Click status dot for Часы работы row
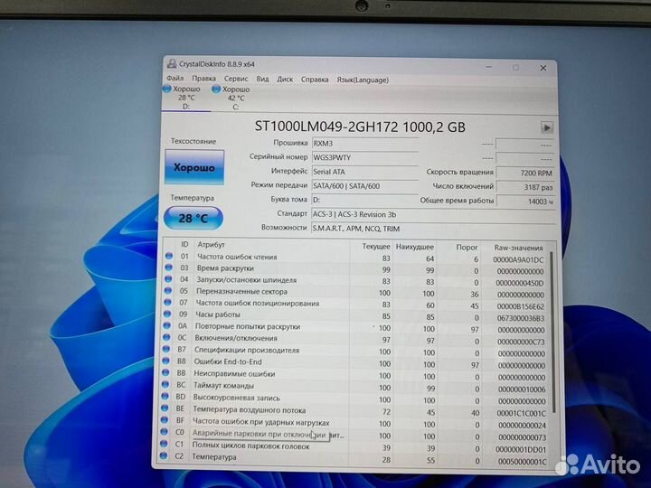This screenshot has width=651, height=488. [167, 314]
